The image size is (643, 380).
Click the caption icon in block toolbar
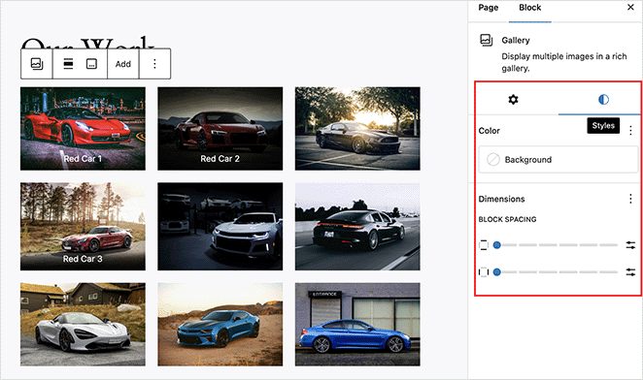pyautogui.click(x=91, y=64)
